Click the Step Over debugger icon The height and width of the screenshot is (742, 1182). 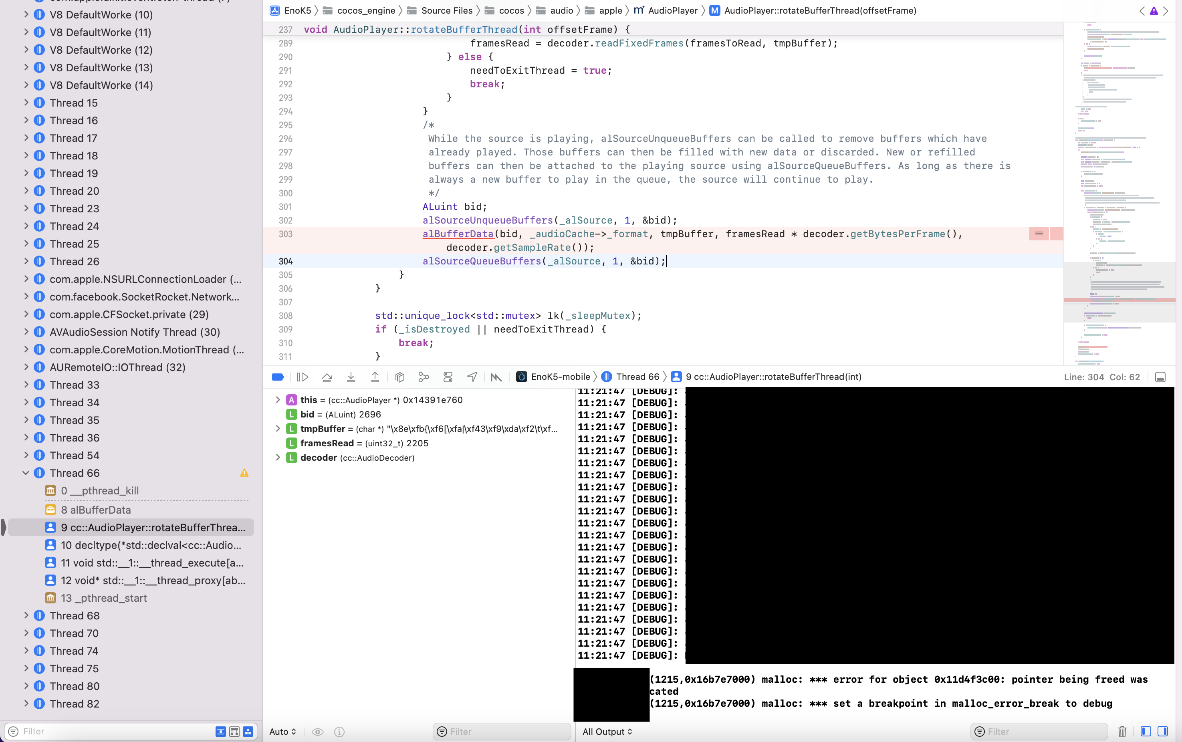(326, 377)
